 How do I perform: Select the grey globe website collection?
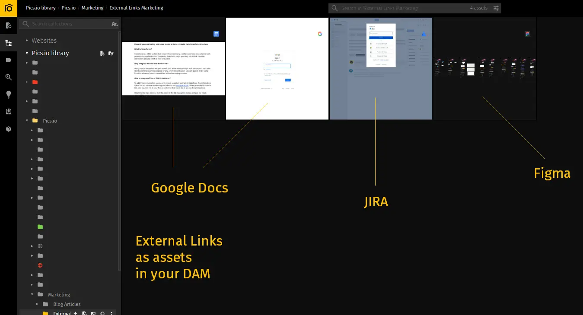[x=40, y=246]
